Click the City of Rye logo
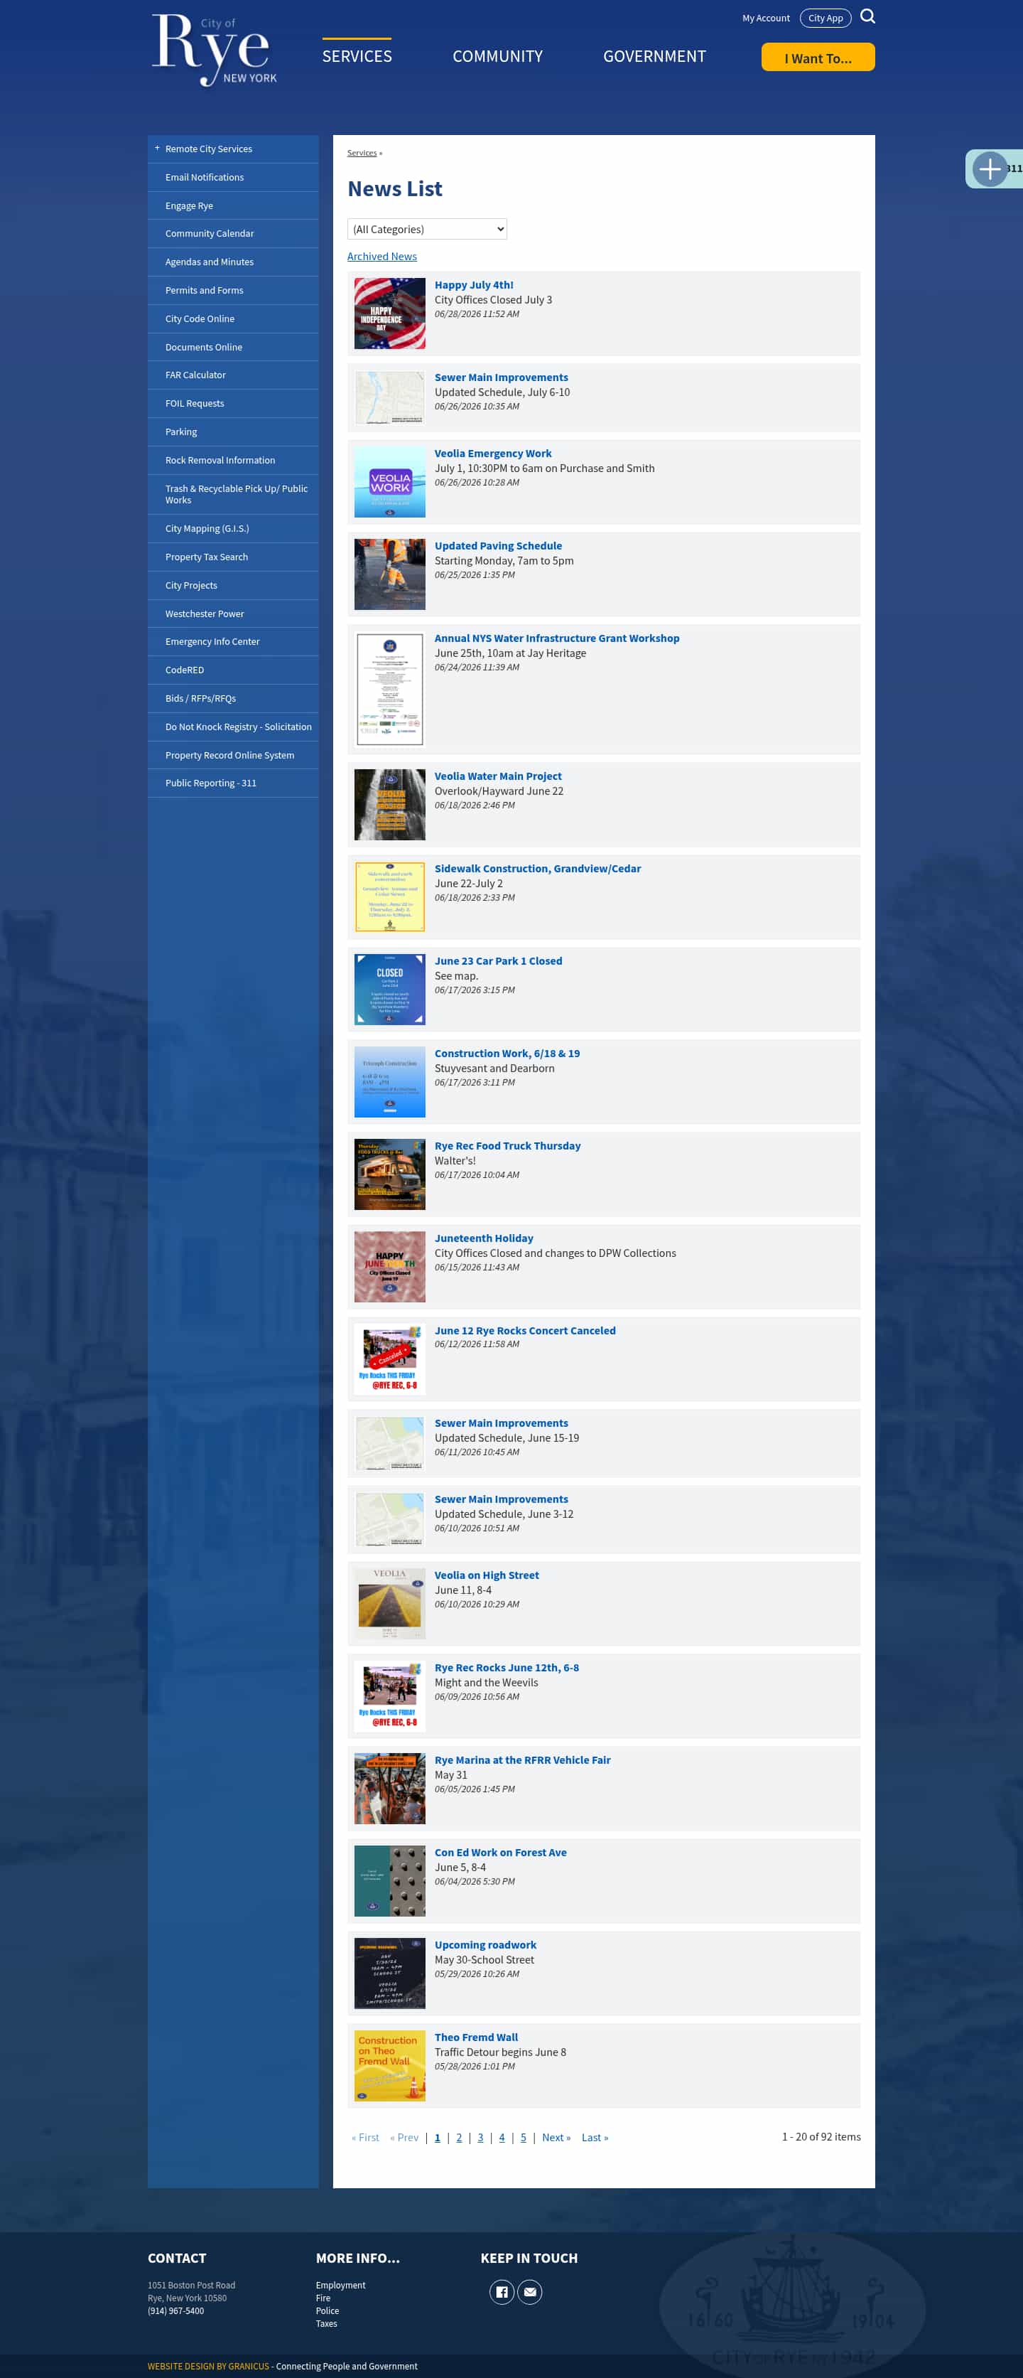The image size is (1023, 2378). point(214,50)
